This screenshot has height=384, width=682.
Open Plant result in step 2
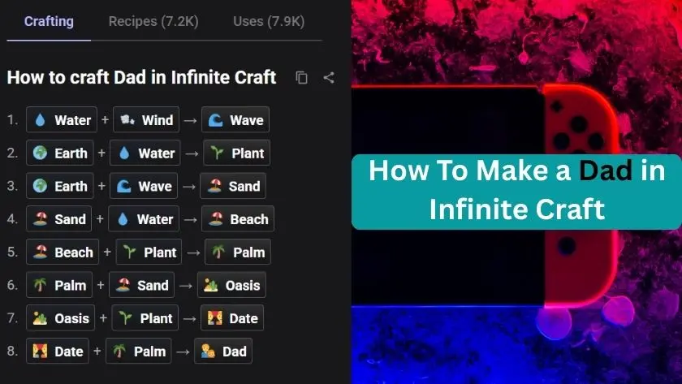[x=236, y=153]
